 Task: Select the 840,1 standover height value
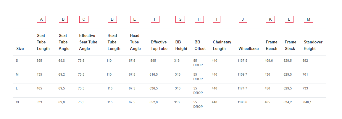click(x=307, y=102)
